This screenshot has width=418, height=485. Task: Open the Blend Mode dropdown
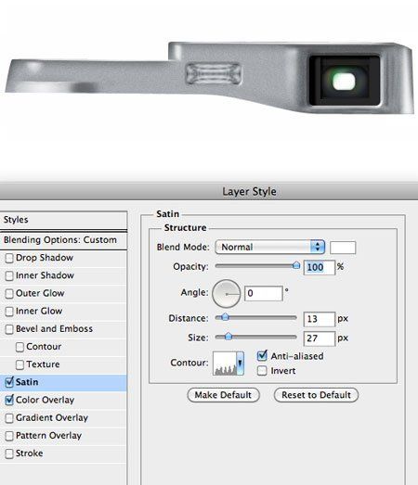pos(270,248)
